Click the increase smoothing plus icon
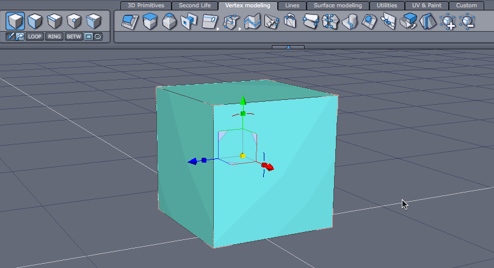This screenshot has height=268, width=494. [x=448, y=22]
